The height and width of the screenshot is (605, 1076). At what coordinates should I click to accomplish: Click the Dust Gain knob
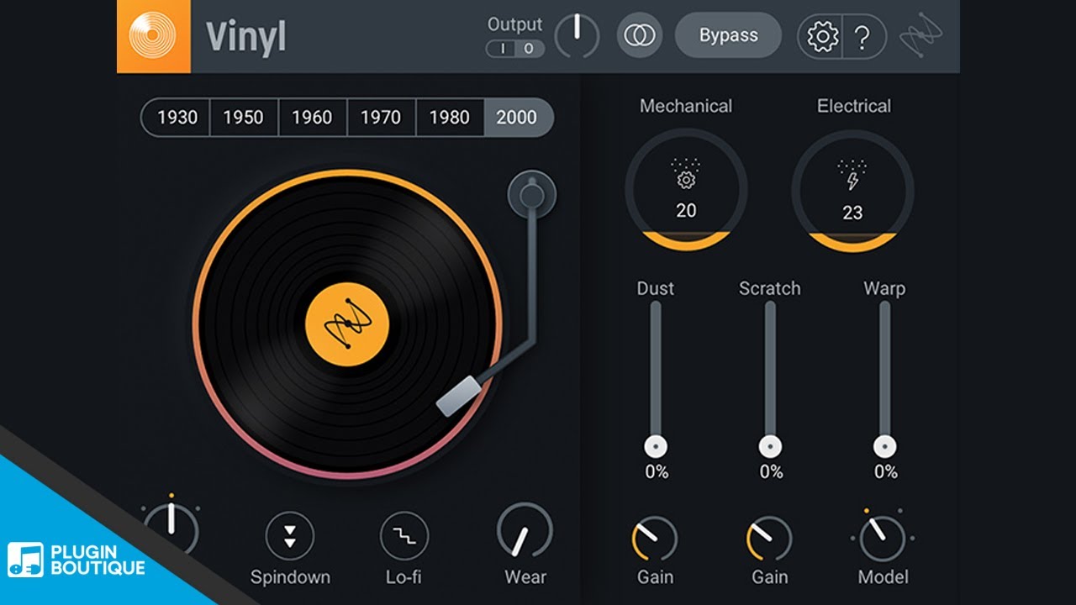[x=654, y=539]
